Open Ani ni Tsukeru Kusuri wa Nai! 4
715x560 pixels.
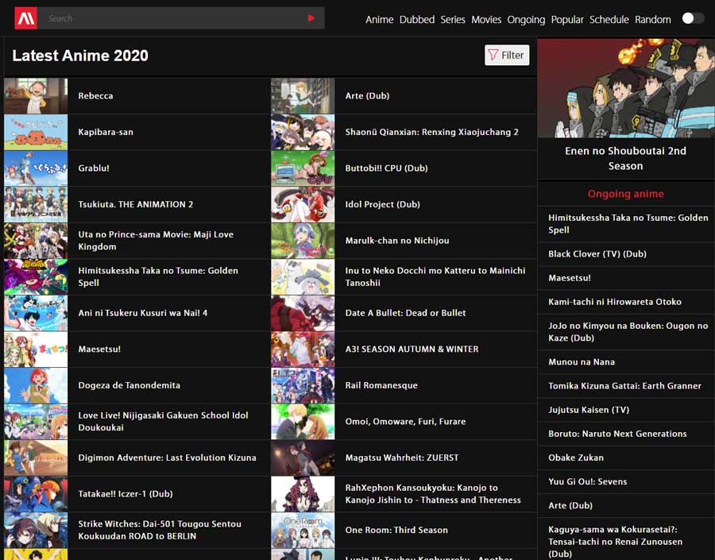click(x=143, y=313)
